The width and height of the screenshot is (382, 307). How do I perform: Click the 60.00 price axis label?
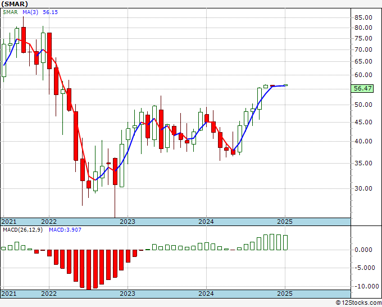coord(363,75)
